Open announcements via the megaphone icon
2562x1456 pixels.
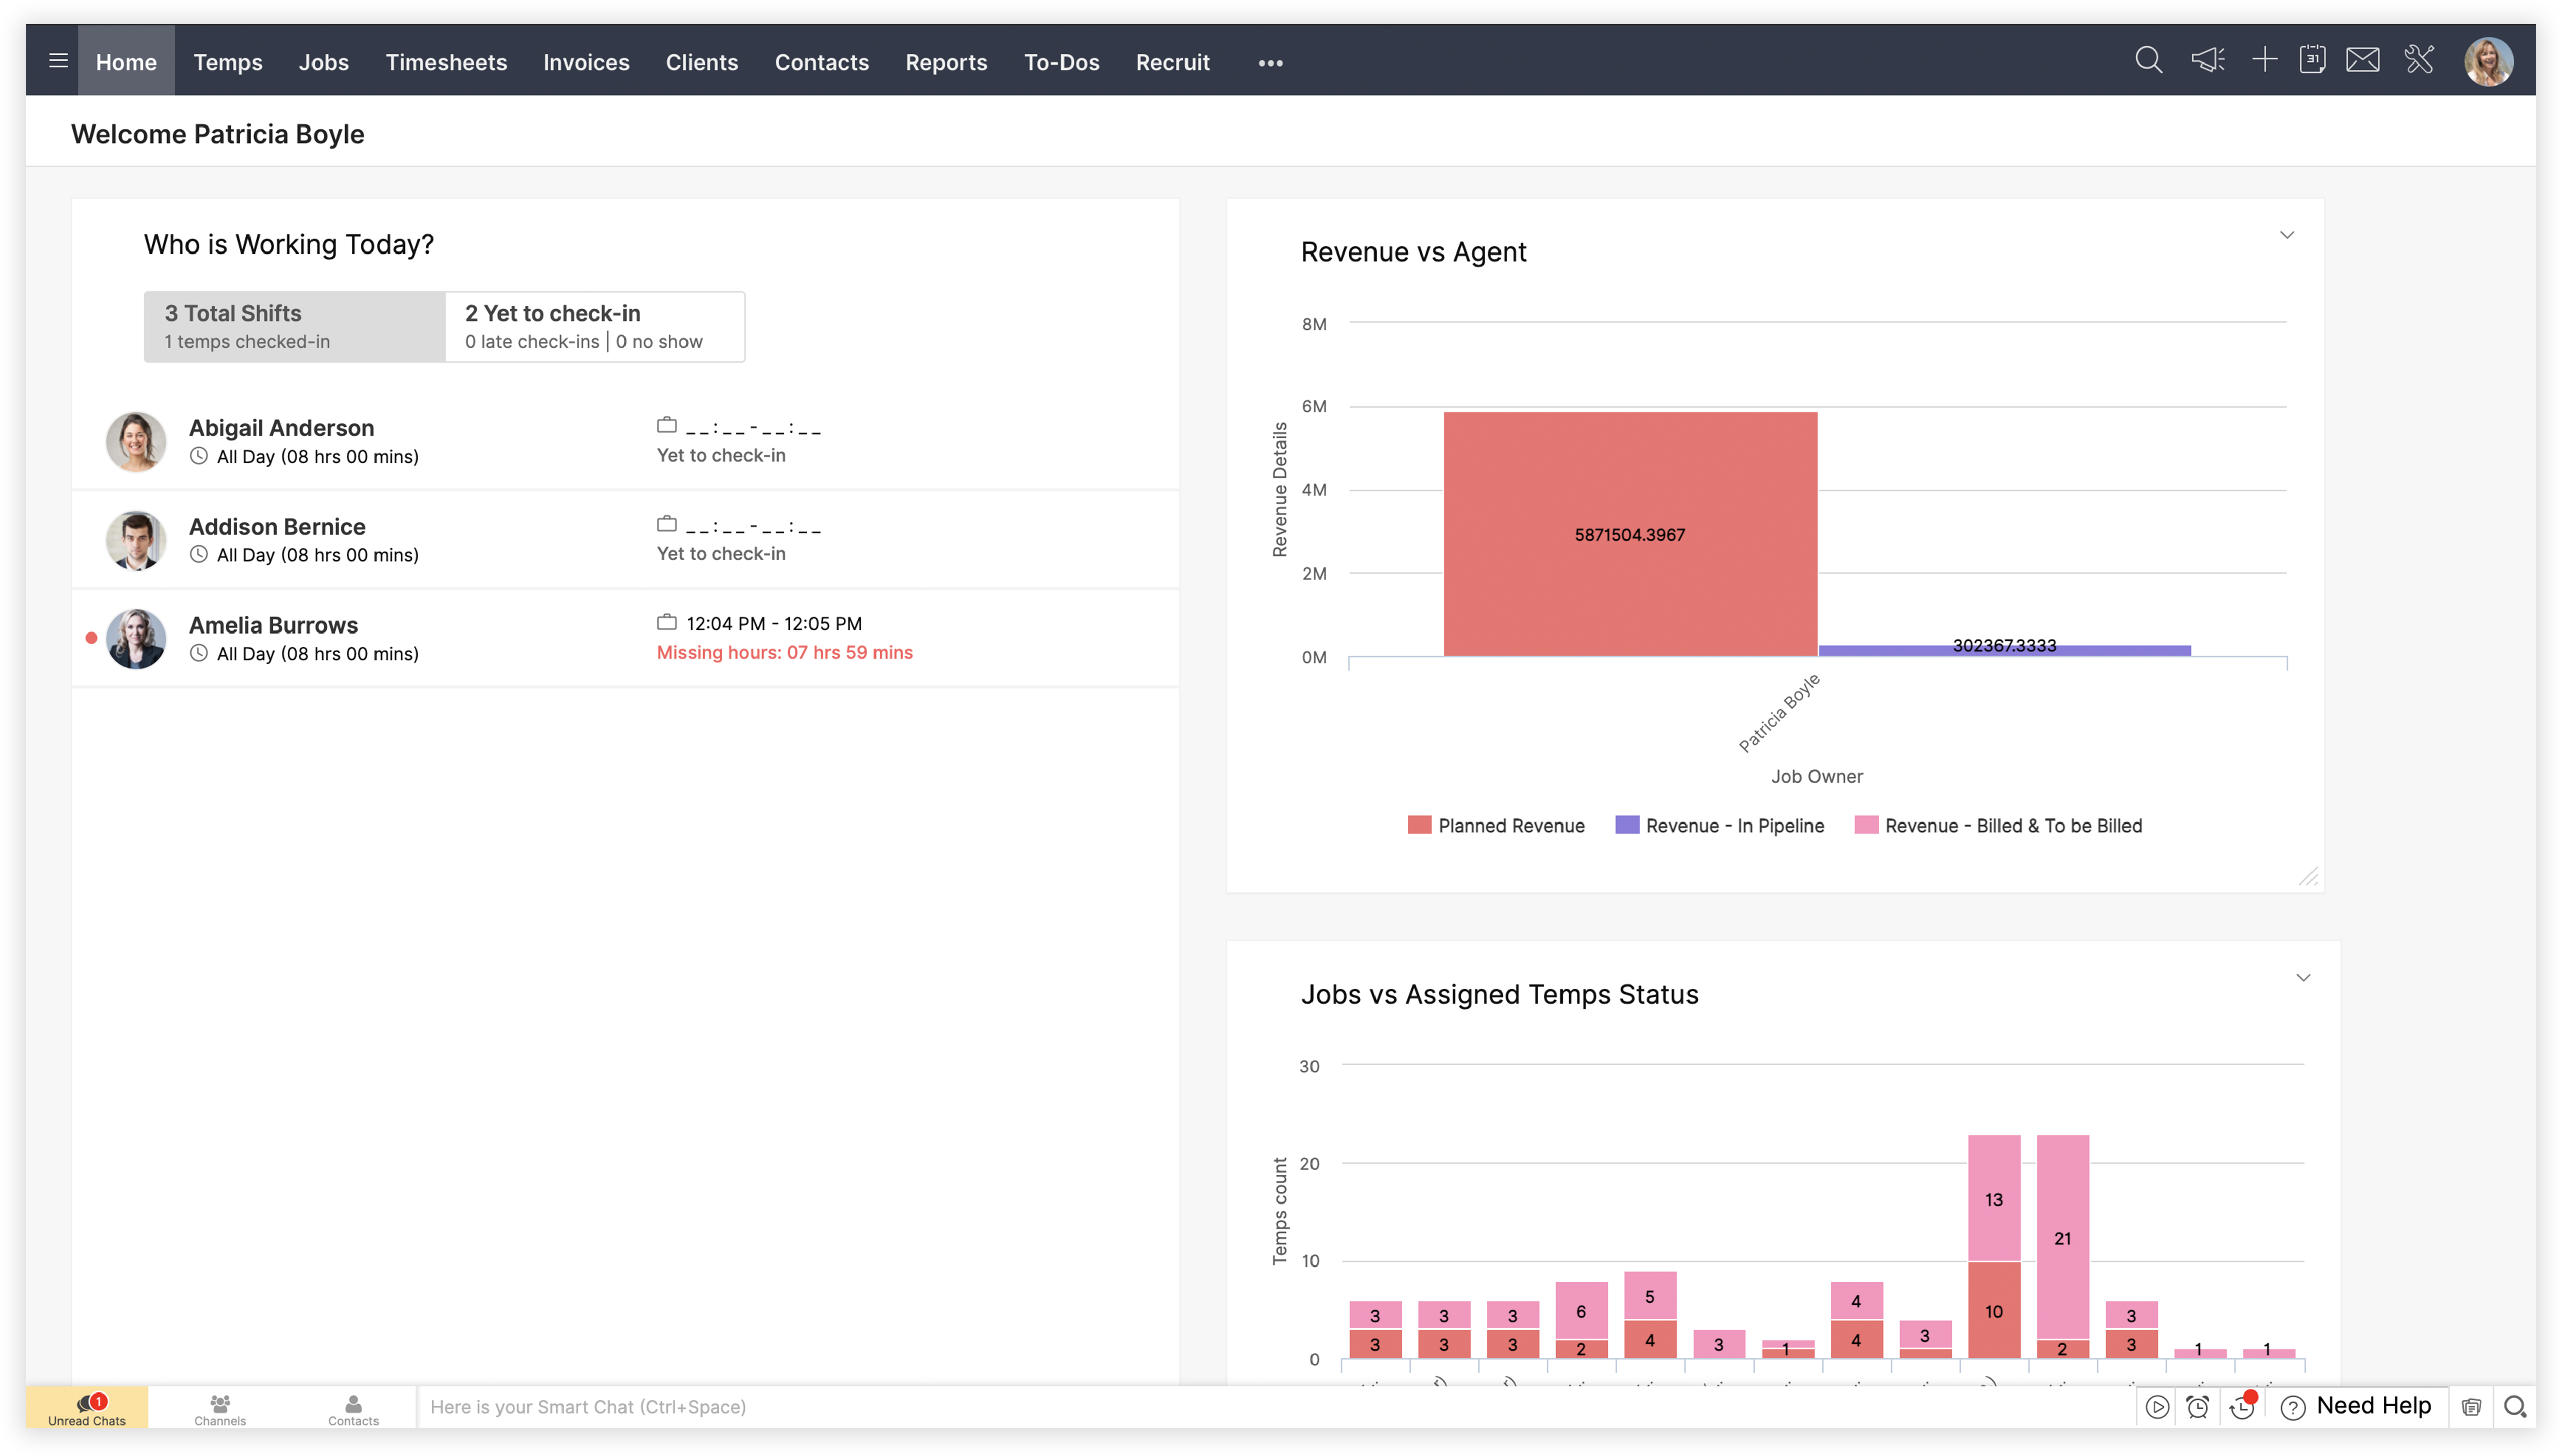point(2207,60)
